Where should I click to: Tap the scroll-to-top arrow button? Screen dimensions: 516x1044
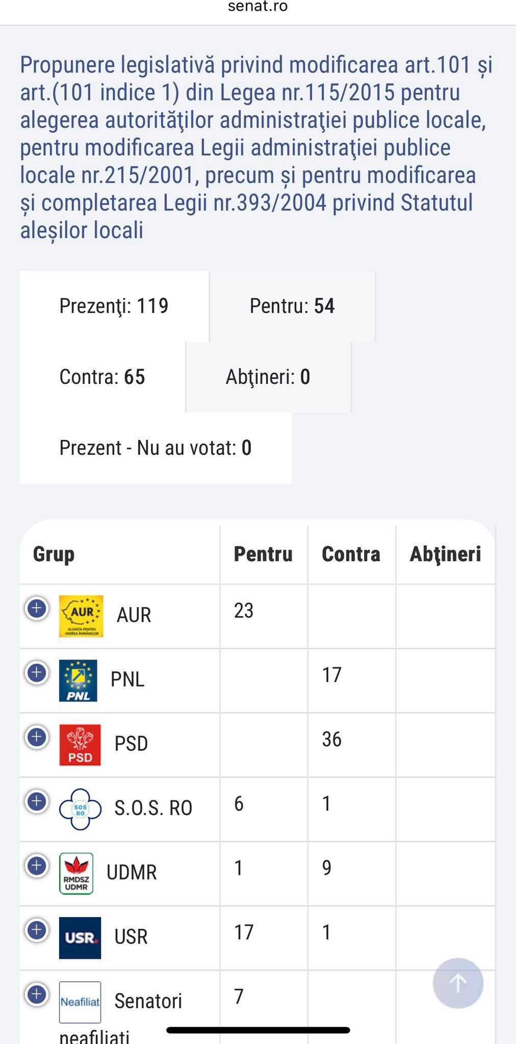click(x=457, y=983)
